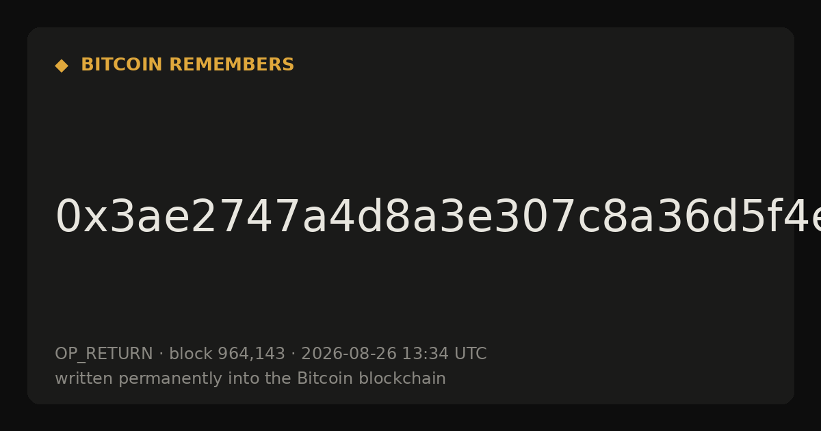Click the 13:34 timestamp
The image size is (821, 431).
coord(424,354)
